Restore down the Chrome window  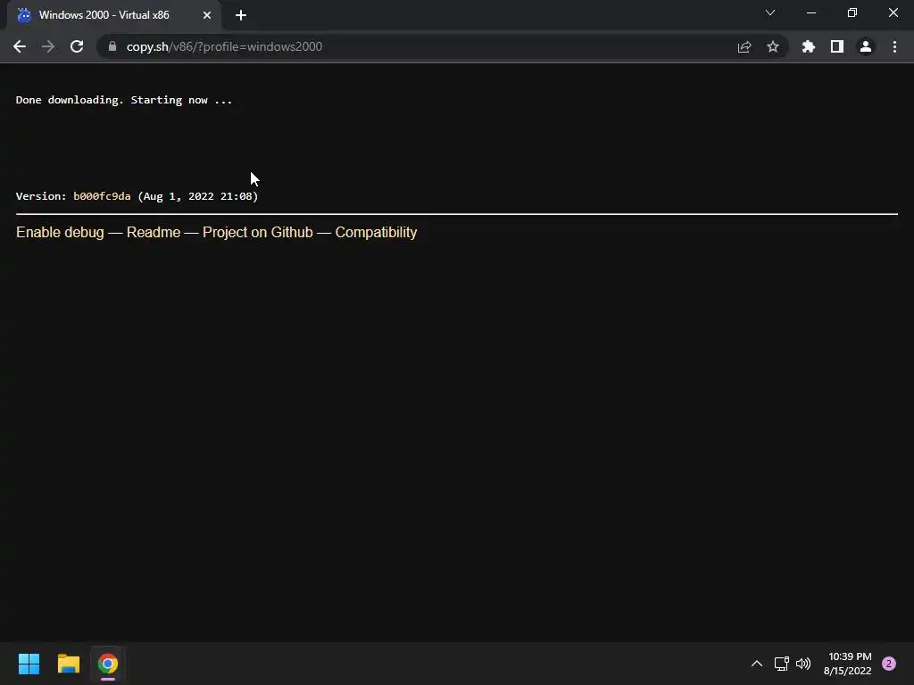pos(852,12)
